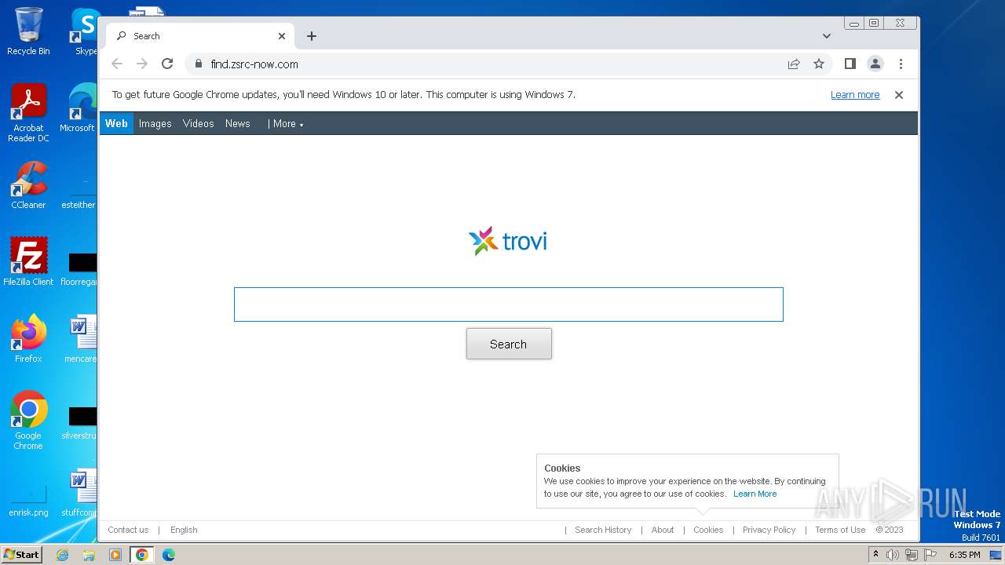
Task: Open Acrobat Reader DC desktop shortcut
Action: 28,113
